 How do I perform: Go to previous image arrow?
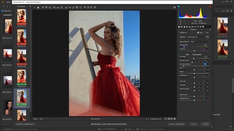(146, 119)
